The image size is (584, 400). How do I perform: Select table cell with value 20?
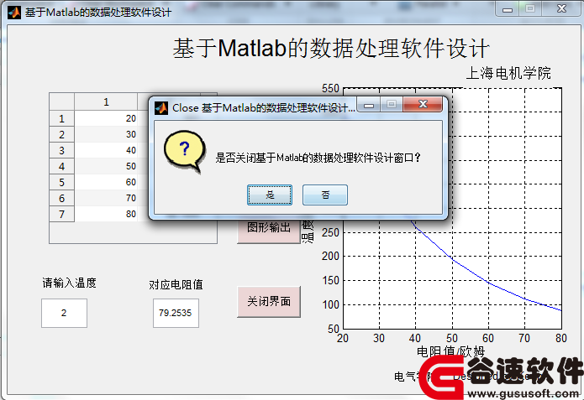click(106, 118)
